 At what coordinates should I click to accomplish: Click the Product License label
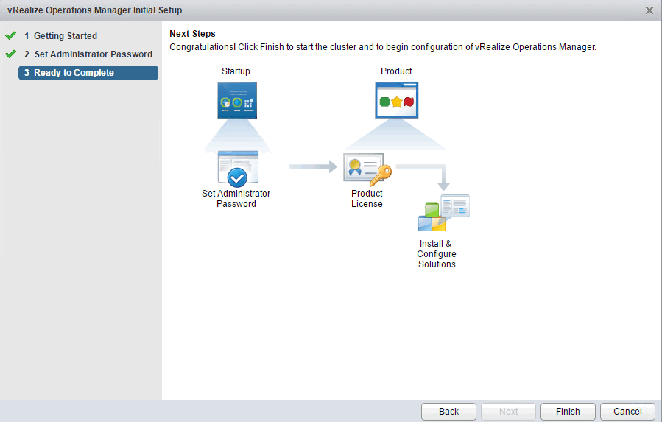click(x=367, y=199)
